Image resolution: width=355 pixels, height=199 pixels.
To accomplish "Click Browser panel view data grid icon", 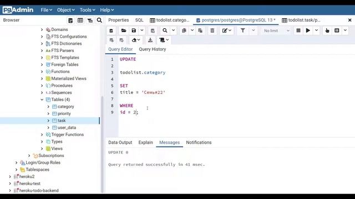I will (80, 20).
